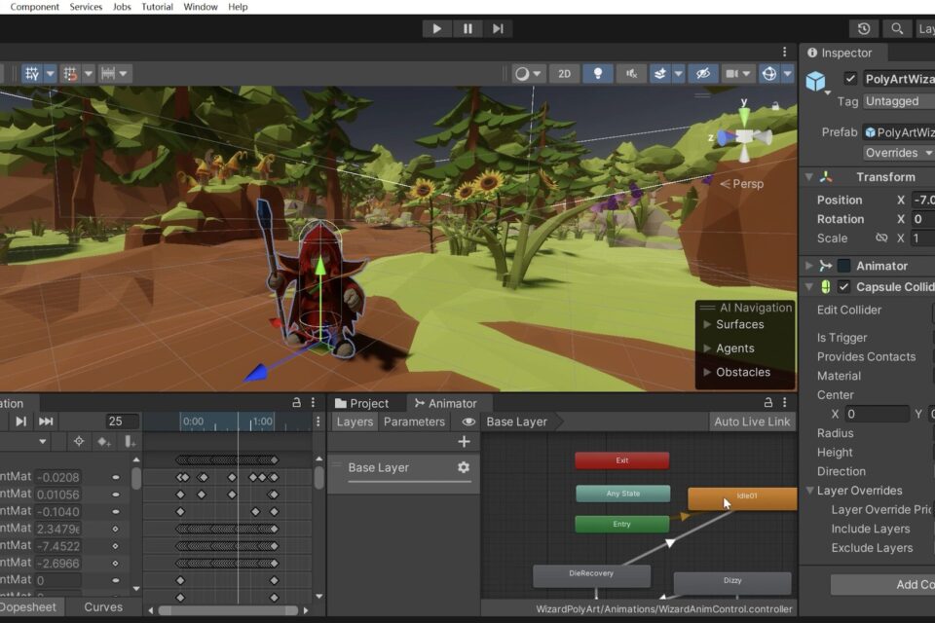Viewport: 935px width, 623px height.
Task: Click the Step frame button in the top toolbar
Action: [499, 28]
